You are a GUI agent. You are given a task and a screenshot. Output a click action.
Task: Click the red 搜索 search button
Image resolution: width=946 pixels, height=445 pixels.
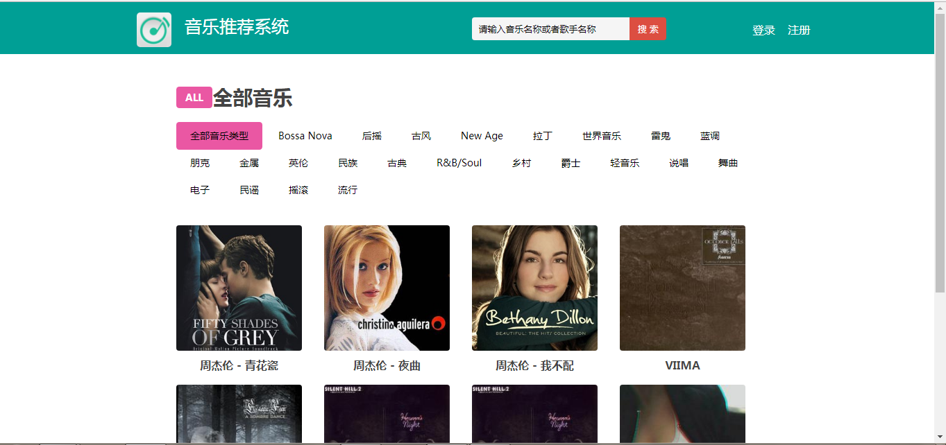point(648,29)
